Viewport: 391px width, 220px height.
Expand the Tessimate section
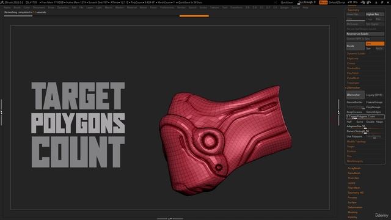(353, 83)
